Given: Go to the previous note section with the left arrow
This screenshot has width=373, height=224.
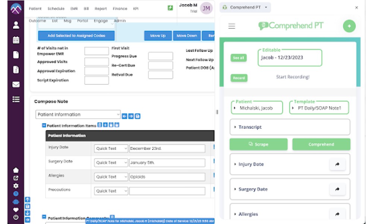Looking at the screenshot, I should pos(125,116).
